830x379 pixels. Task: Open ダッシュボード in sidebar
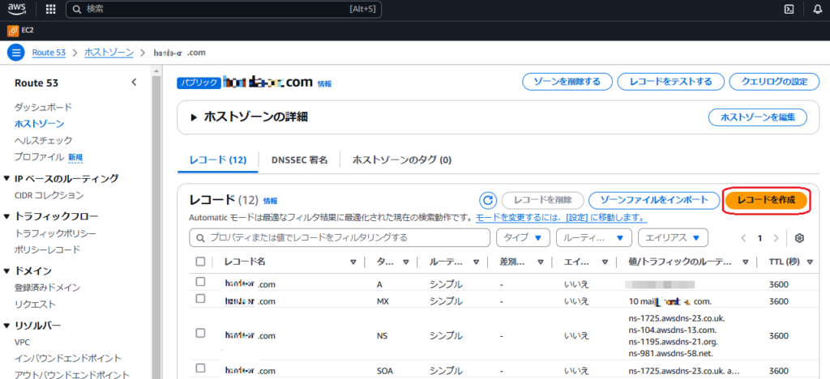[x=44, y=107]
